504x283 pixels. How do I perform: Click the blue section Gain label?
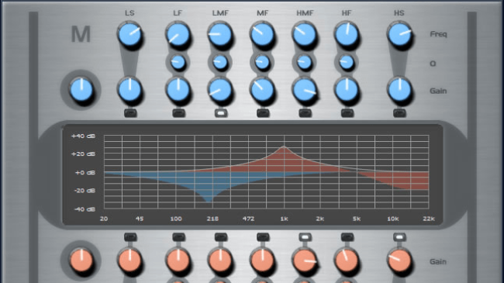438,91
